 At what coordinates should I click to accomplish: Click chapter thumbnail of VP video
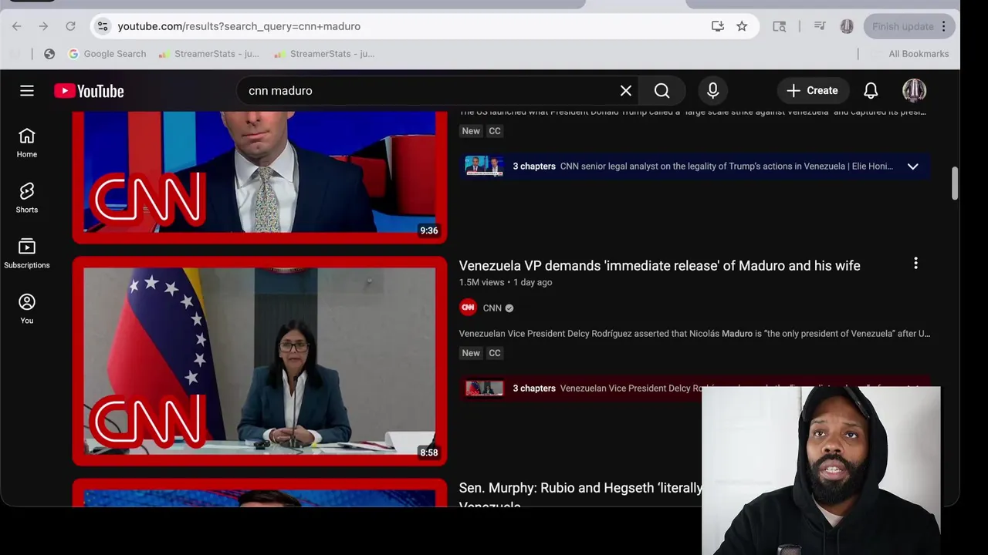[x=484, y=388]
